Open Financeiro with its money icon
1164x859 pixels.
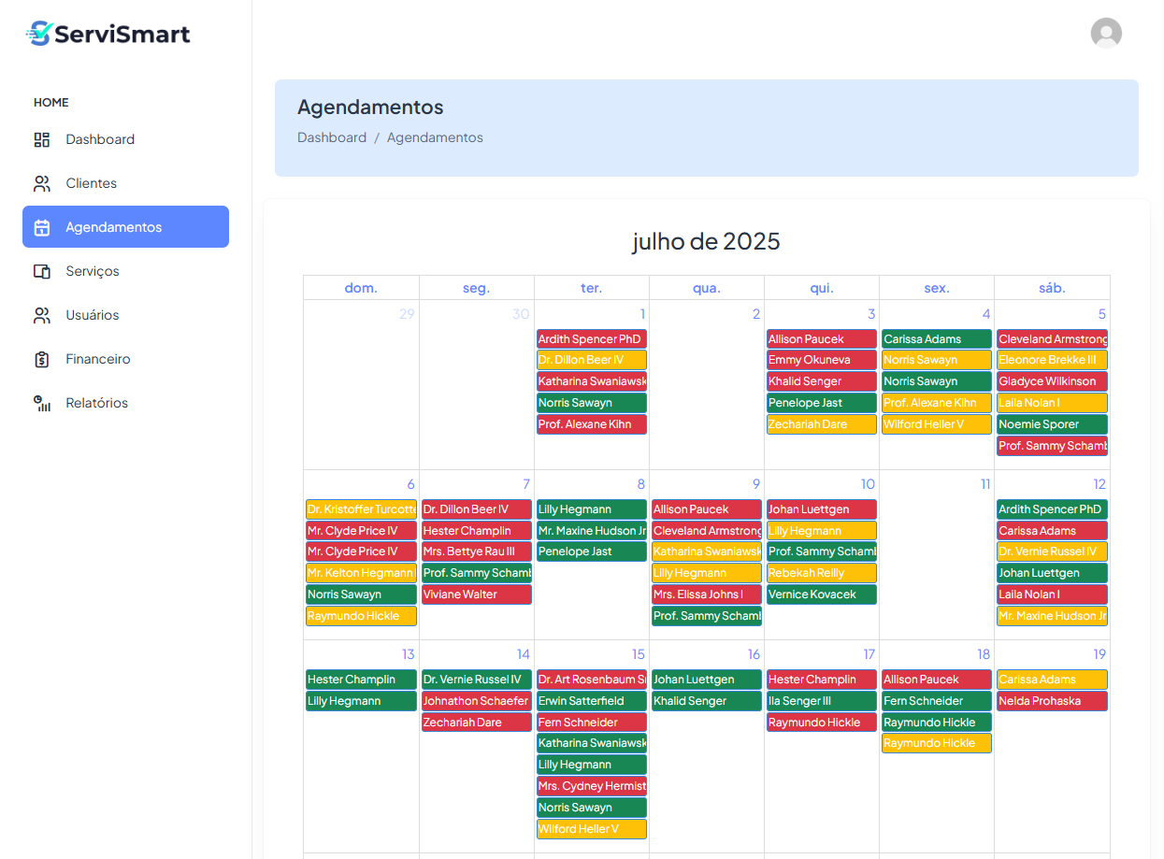(41, 359)
